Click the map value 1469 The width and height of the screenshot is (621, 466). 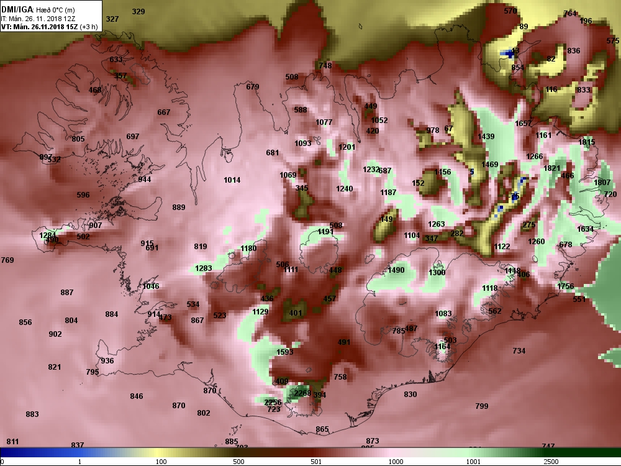coord(490,164)
